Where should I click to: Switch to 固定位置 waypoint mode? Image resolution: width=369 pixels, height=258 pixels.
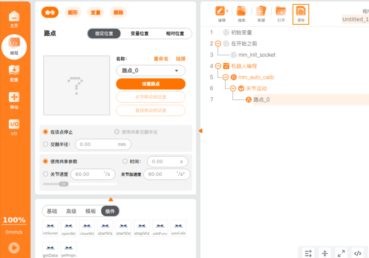[104, 33]
